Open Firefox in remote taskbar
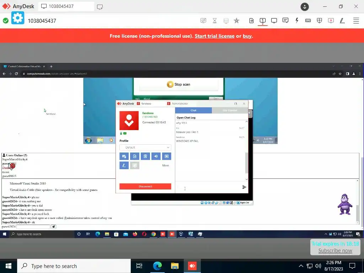364x273 pixels. (x=135, y=234)
